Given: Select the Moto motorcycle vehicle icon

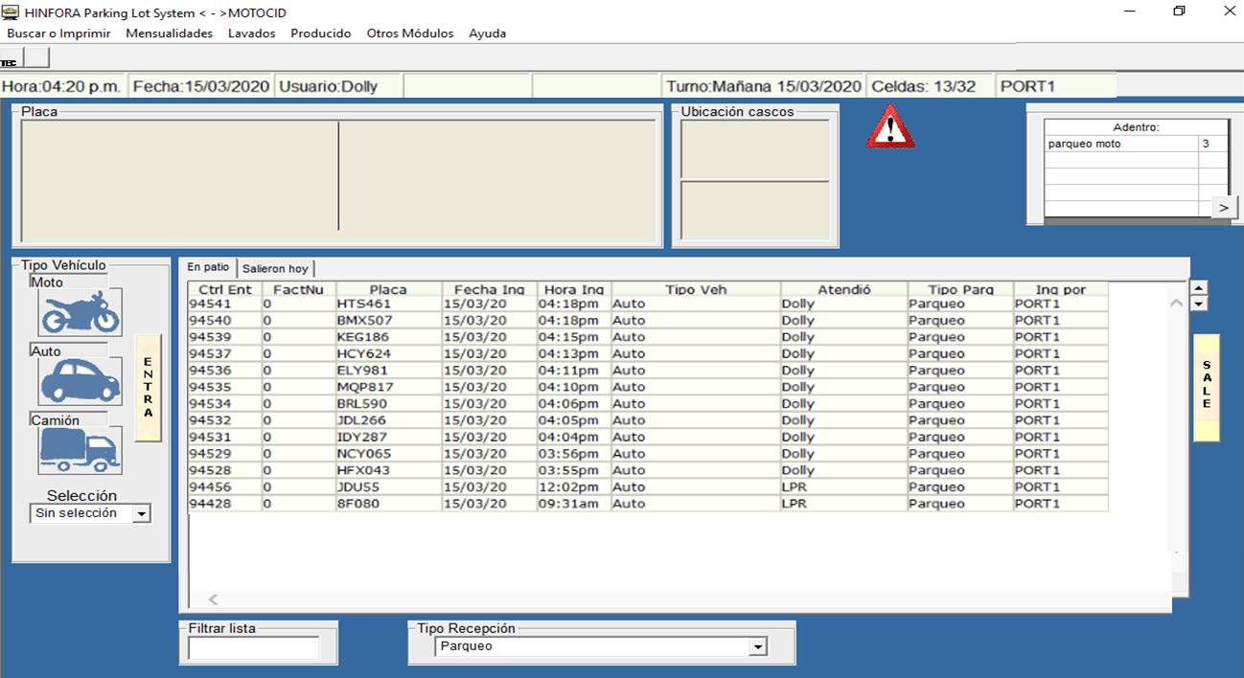Looking at the screenshot, I should point(81,312).
